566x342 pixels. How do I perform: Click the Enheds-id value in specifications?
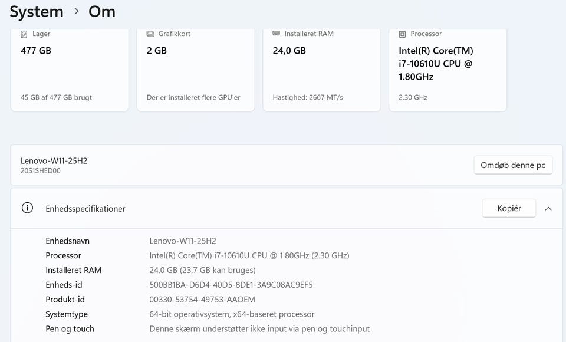tap(231, 285)
